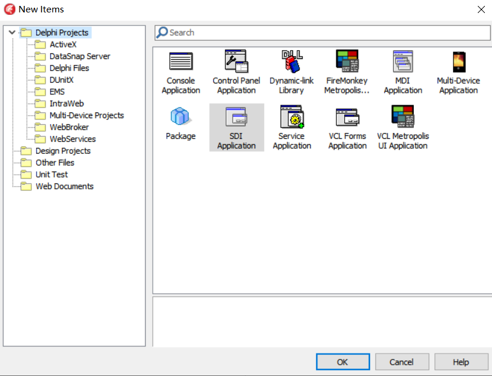Click the Cancel button
492x376 pixels.
(402, 362)
